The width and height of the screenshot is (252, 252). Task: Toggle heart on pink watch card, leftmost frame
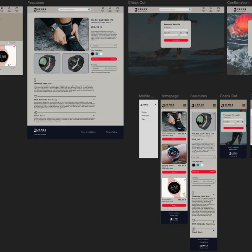click(14, 47)
